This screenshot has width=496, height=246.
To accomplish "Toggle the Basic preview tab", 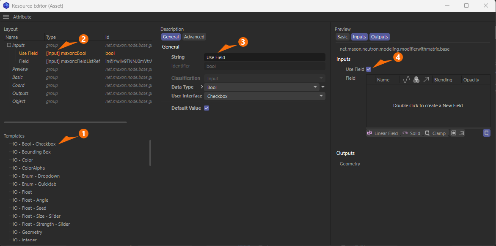I will pos(342,37).
